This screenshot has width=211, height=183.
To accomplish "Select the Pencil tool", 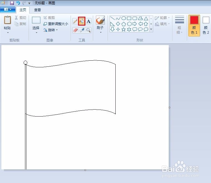I will pos(75,21).
